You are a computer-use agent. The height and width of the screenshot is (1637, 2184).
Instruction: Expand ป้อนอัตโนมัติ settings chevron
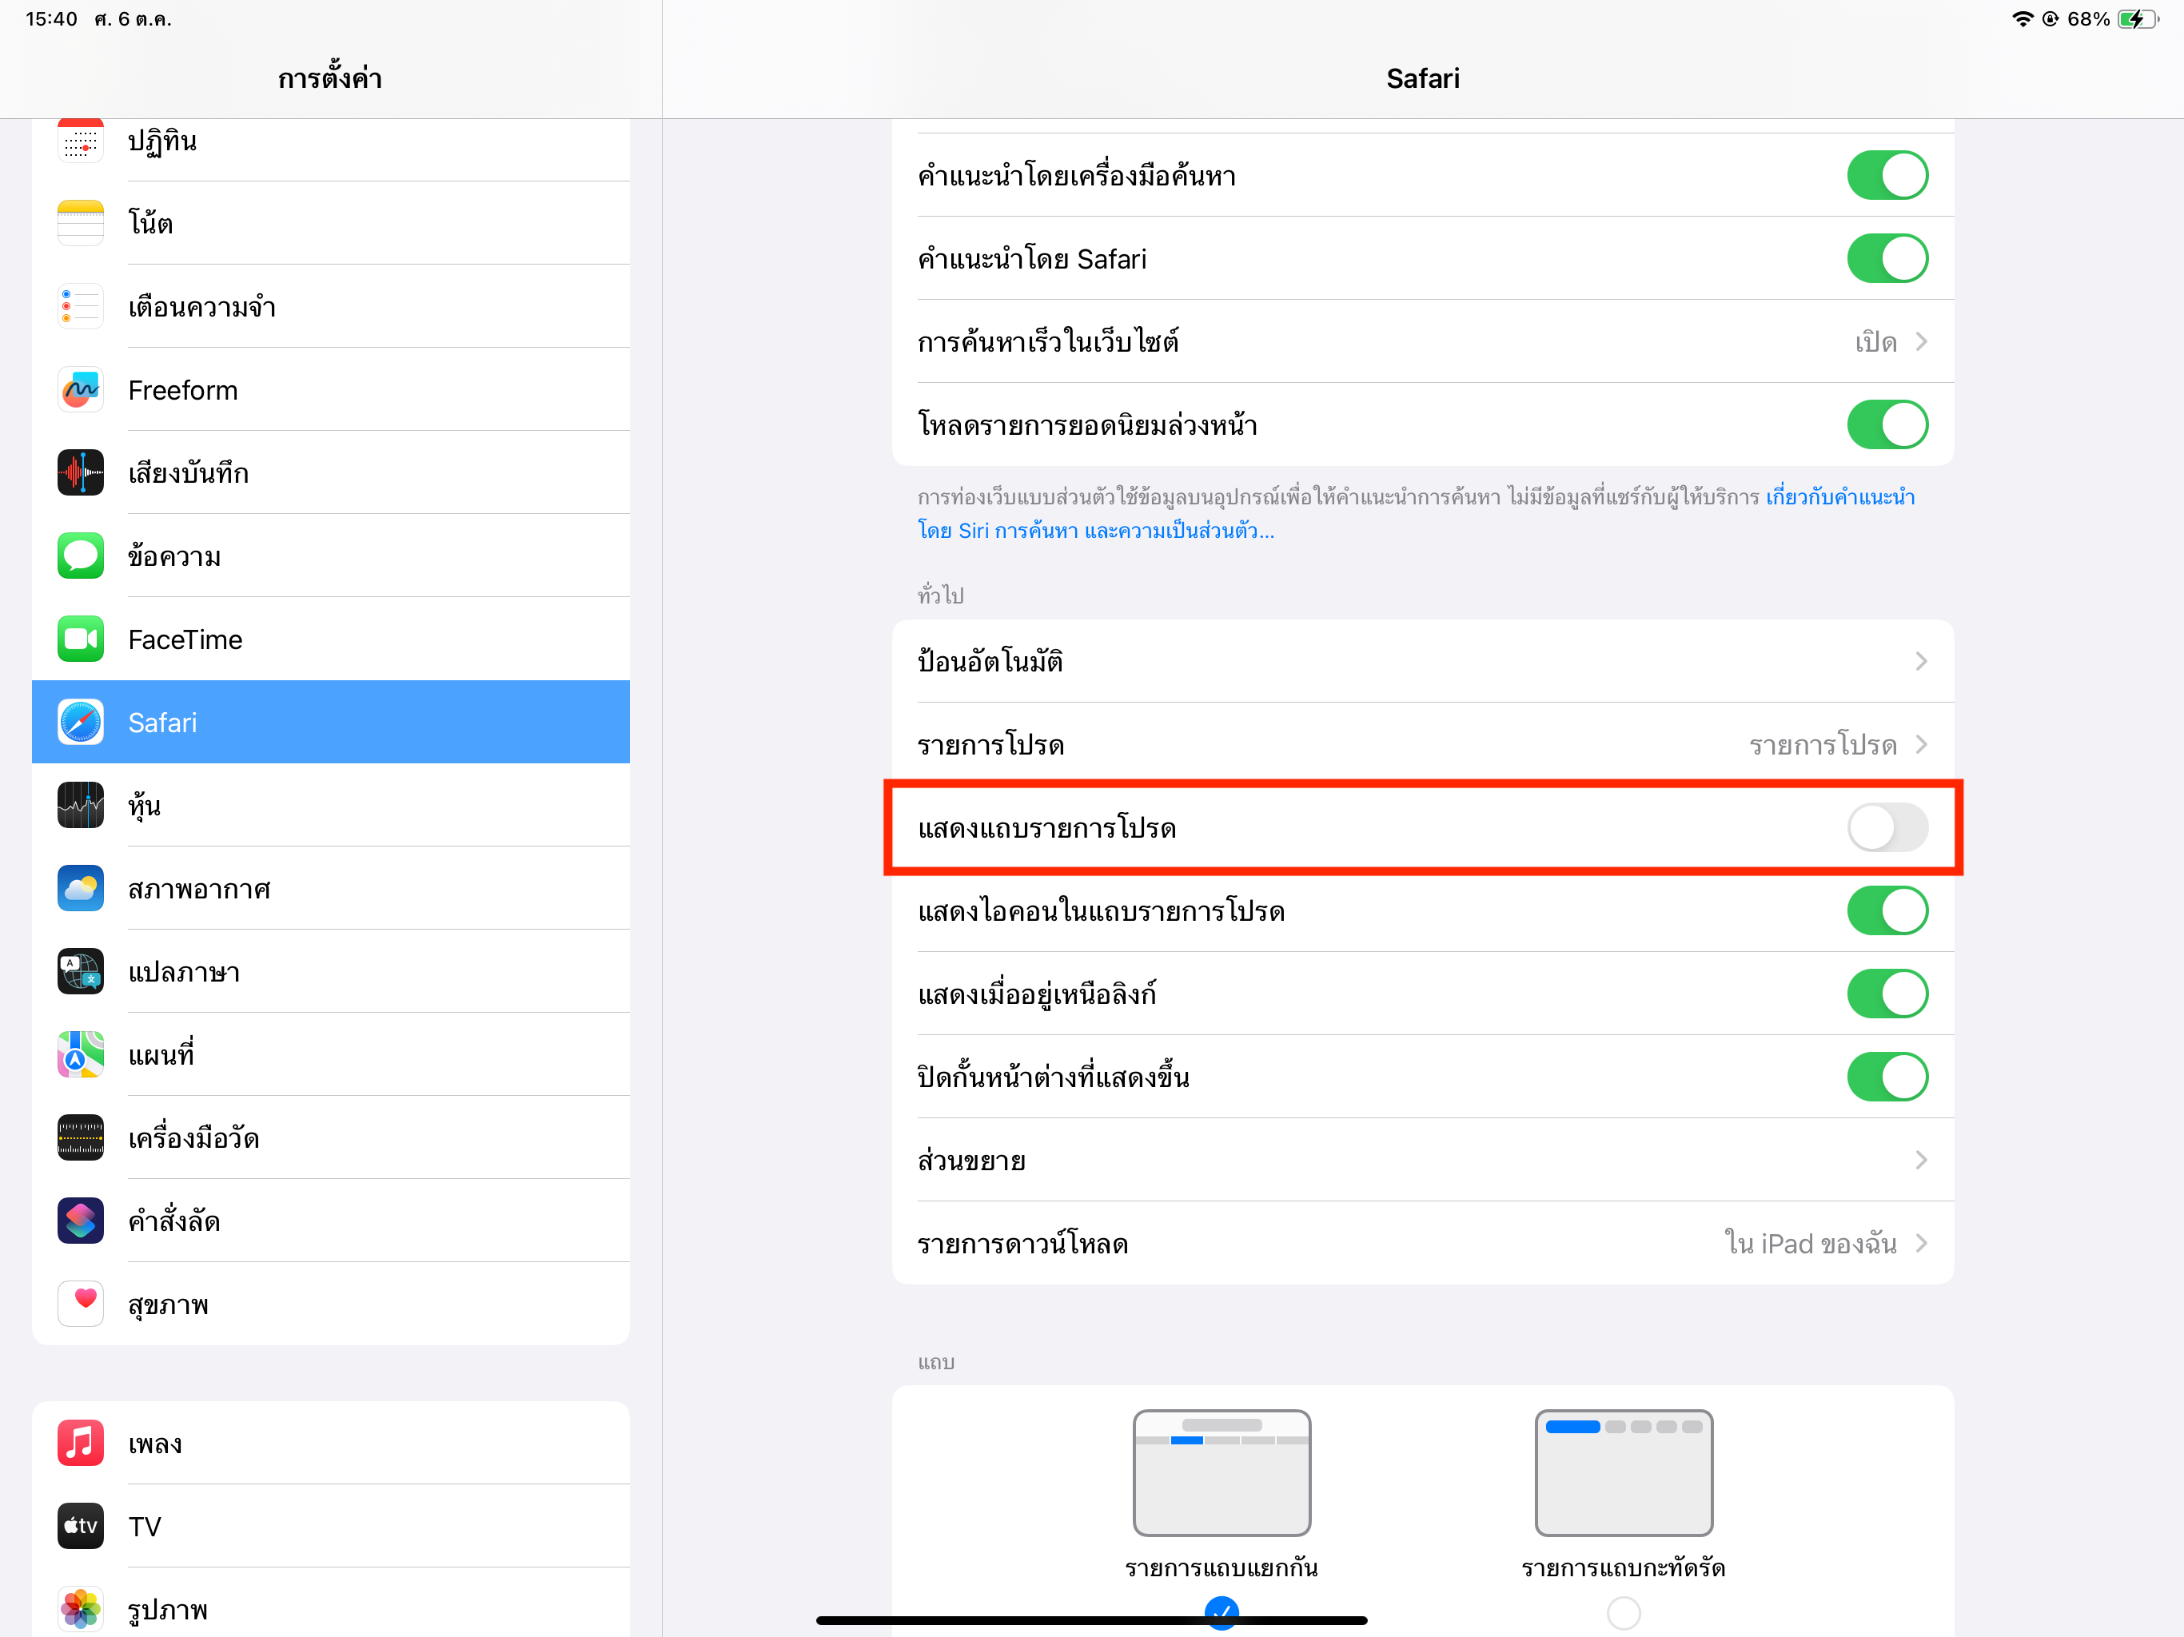point(1919,662)
